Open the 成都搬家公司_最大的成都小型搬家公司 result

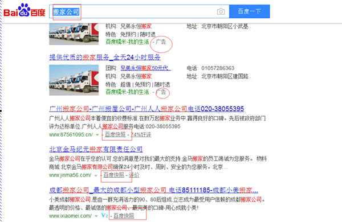153,190
